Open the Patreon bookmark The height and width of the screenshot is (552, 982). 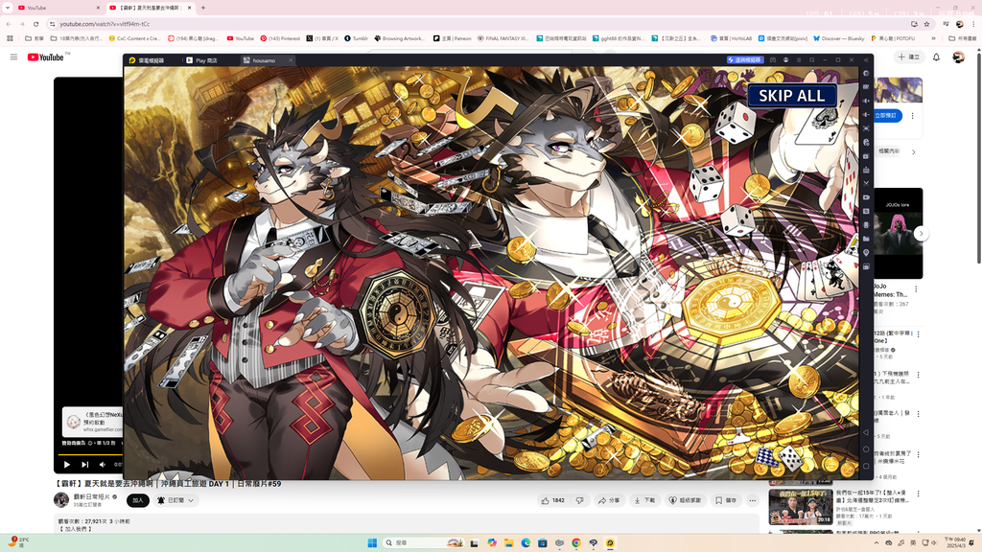click(453, 38)
